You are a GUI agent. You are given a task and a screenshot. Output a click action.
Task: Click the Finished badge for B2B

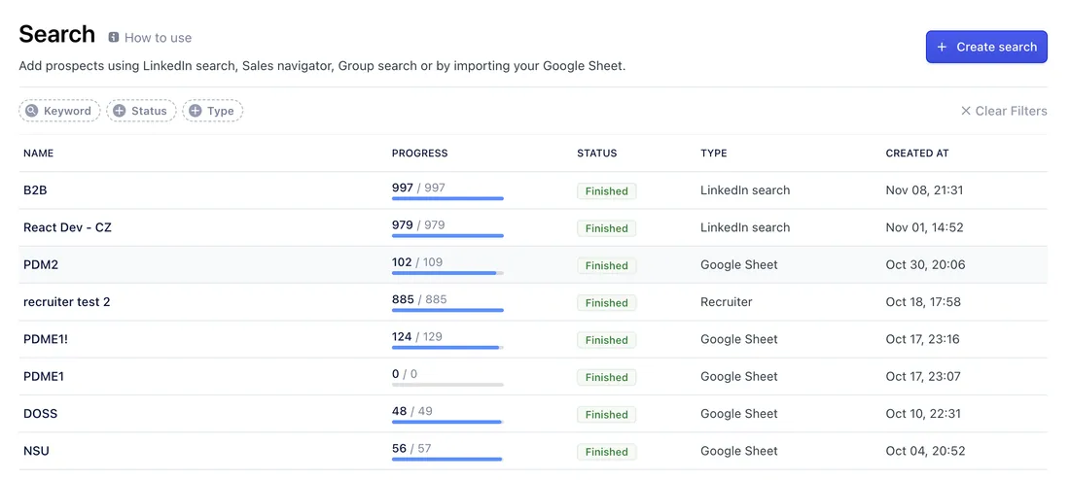click(x=607, y=190)
